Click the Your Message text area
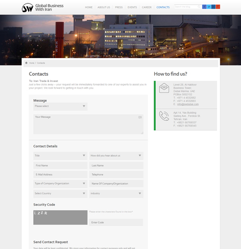241x249 pixels. 88,124
